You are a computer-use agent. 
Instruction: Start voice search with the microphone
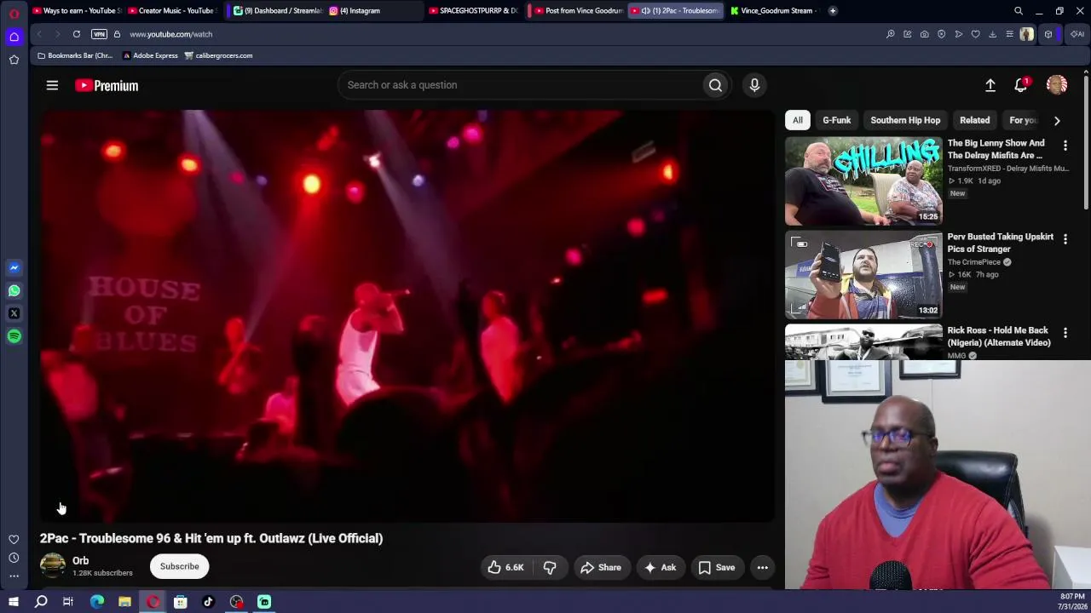754,85
